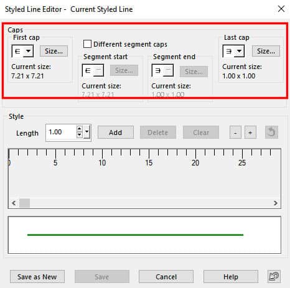Click the Add button in Style section

click(116, 132)
